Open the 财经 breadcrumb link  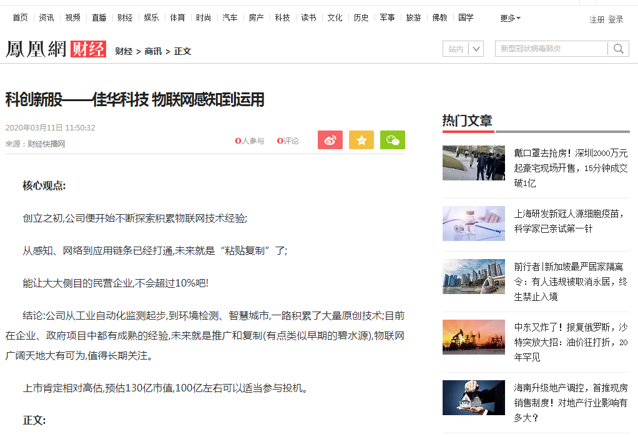(x=124, y=51)
